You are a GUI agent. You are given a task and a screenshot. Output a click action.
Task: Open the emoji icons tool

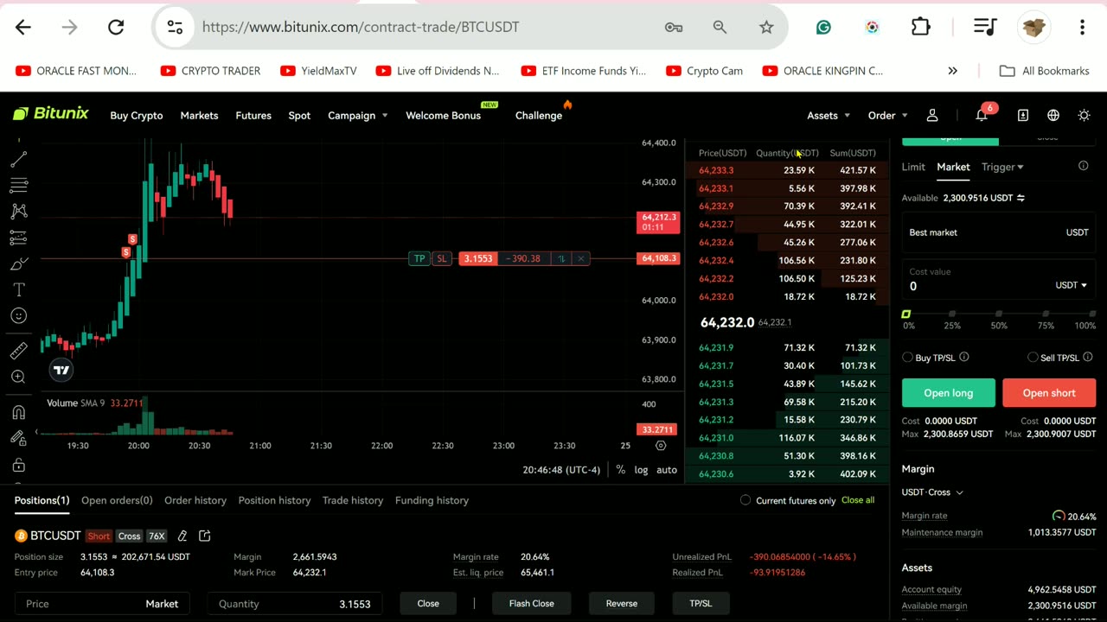(18, 316)
